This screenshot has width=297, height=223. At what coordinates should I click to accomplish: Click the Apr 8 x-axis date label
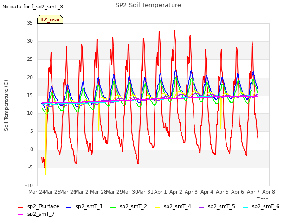(x=268, y=192)
